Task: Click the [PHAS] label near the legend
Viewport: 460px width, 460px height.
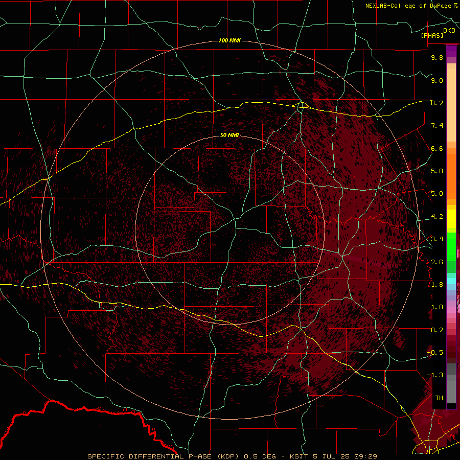Action: point(432,36)
